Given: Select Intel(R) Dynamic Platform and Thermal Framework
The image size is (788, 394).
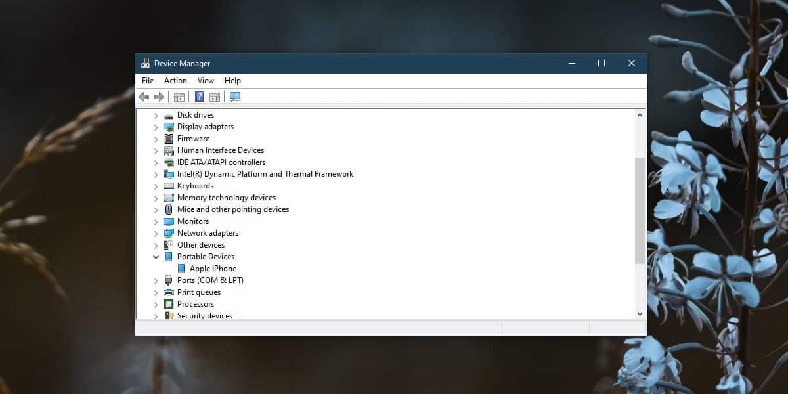Looking at the screenshot, I should point(265,174).
